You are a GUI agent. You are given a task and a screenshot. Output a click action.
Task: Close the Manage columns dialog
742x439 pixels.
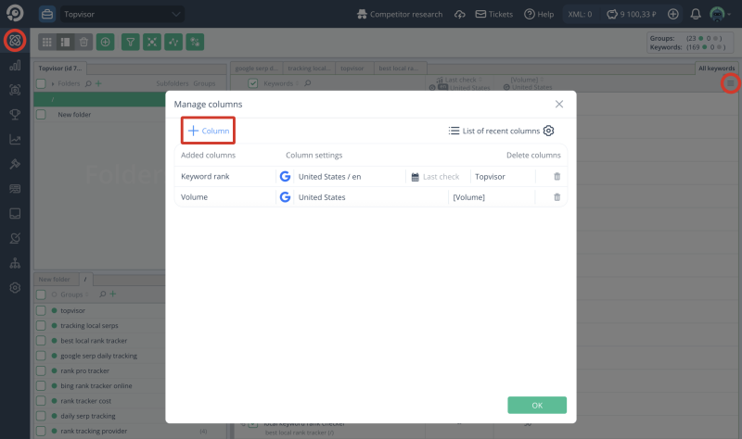559,104
